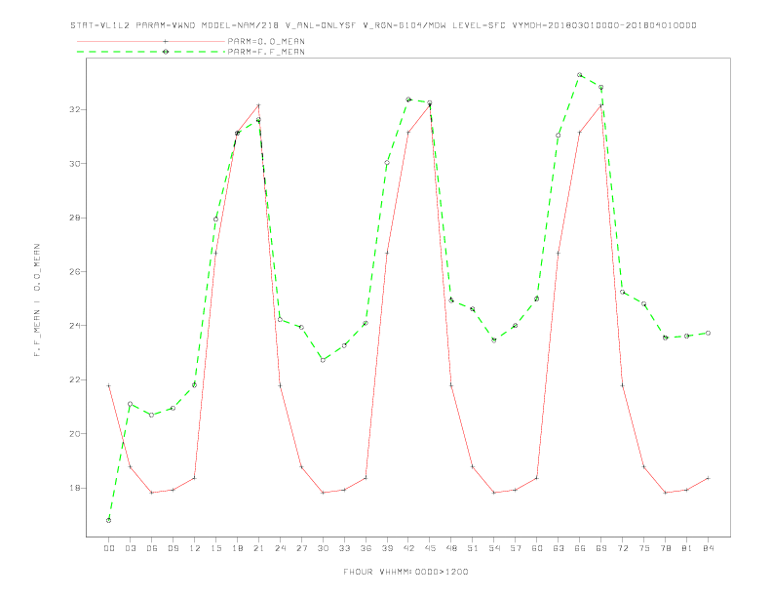The width and height of the screenshot is (772, 597).
Task: Click y-axis tick label 18
Action: 75,488
